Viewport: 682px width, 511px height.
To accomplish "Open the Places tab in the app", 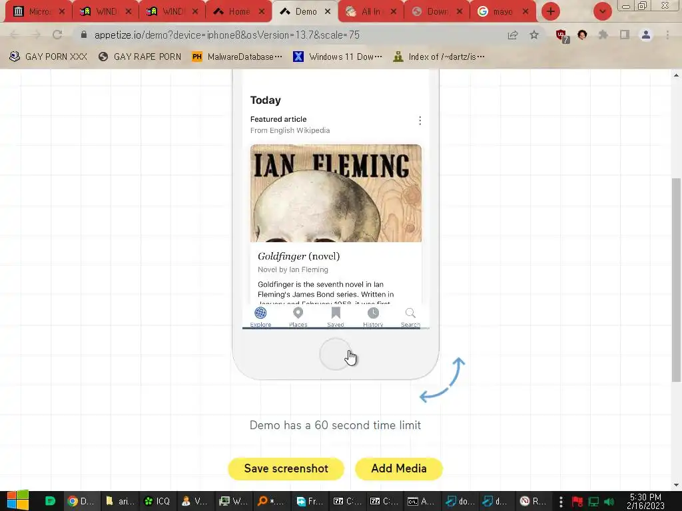I will [298, 317].
